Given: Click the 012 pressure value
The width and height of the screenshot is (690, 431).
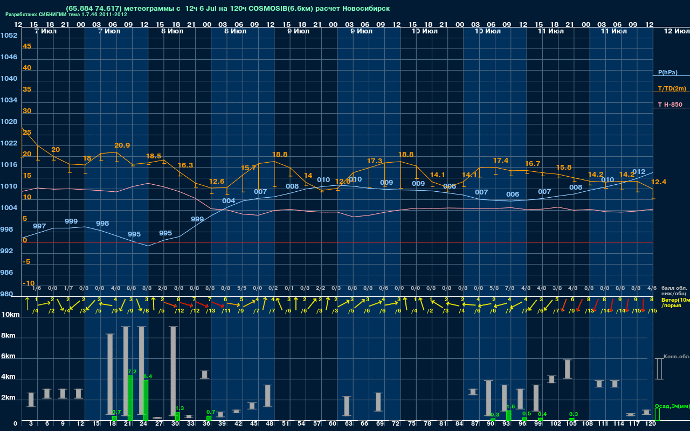Looking at the screenshot, I should click(x=639, y=172).
